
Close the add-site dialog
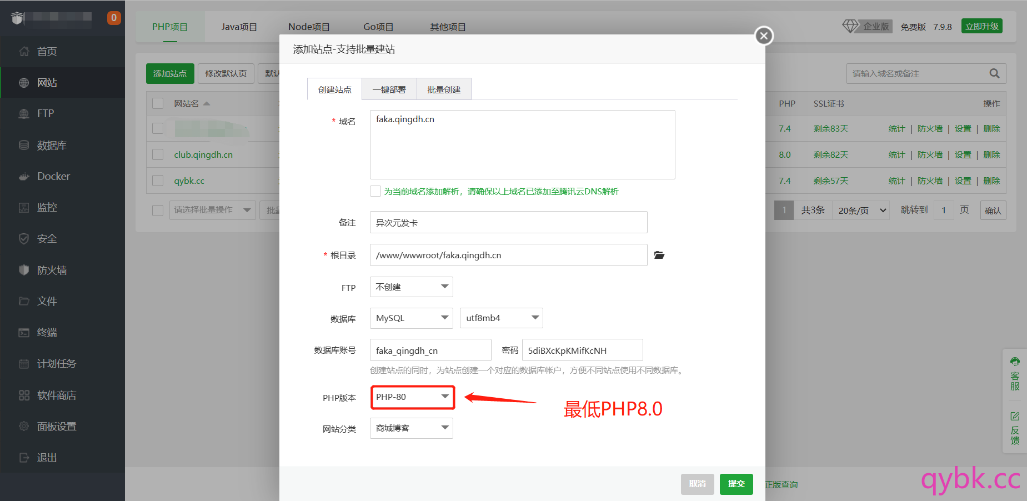tap(764, 36)
